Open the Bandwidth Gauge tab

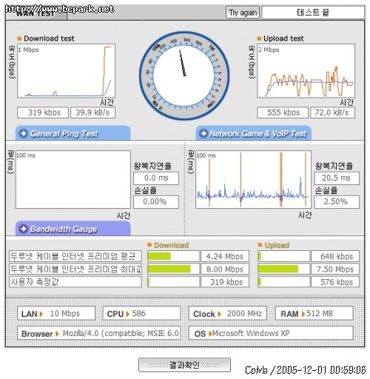(73, 229)
